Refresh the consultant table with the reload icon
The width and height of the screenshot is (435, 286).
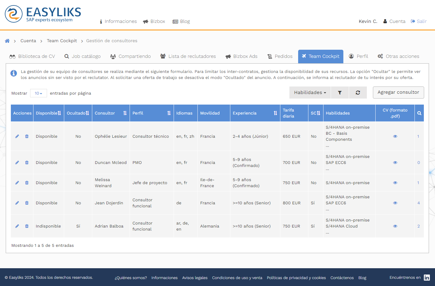[x=358, y=93]
